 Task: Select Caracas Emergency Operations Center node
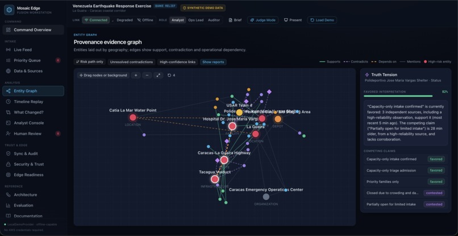point(266,197)
